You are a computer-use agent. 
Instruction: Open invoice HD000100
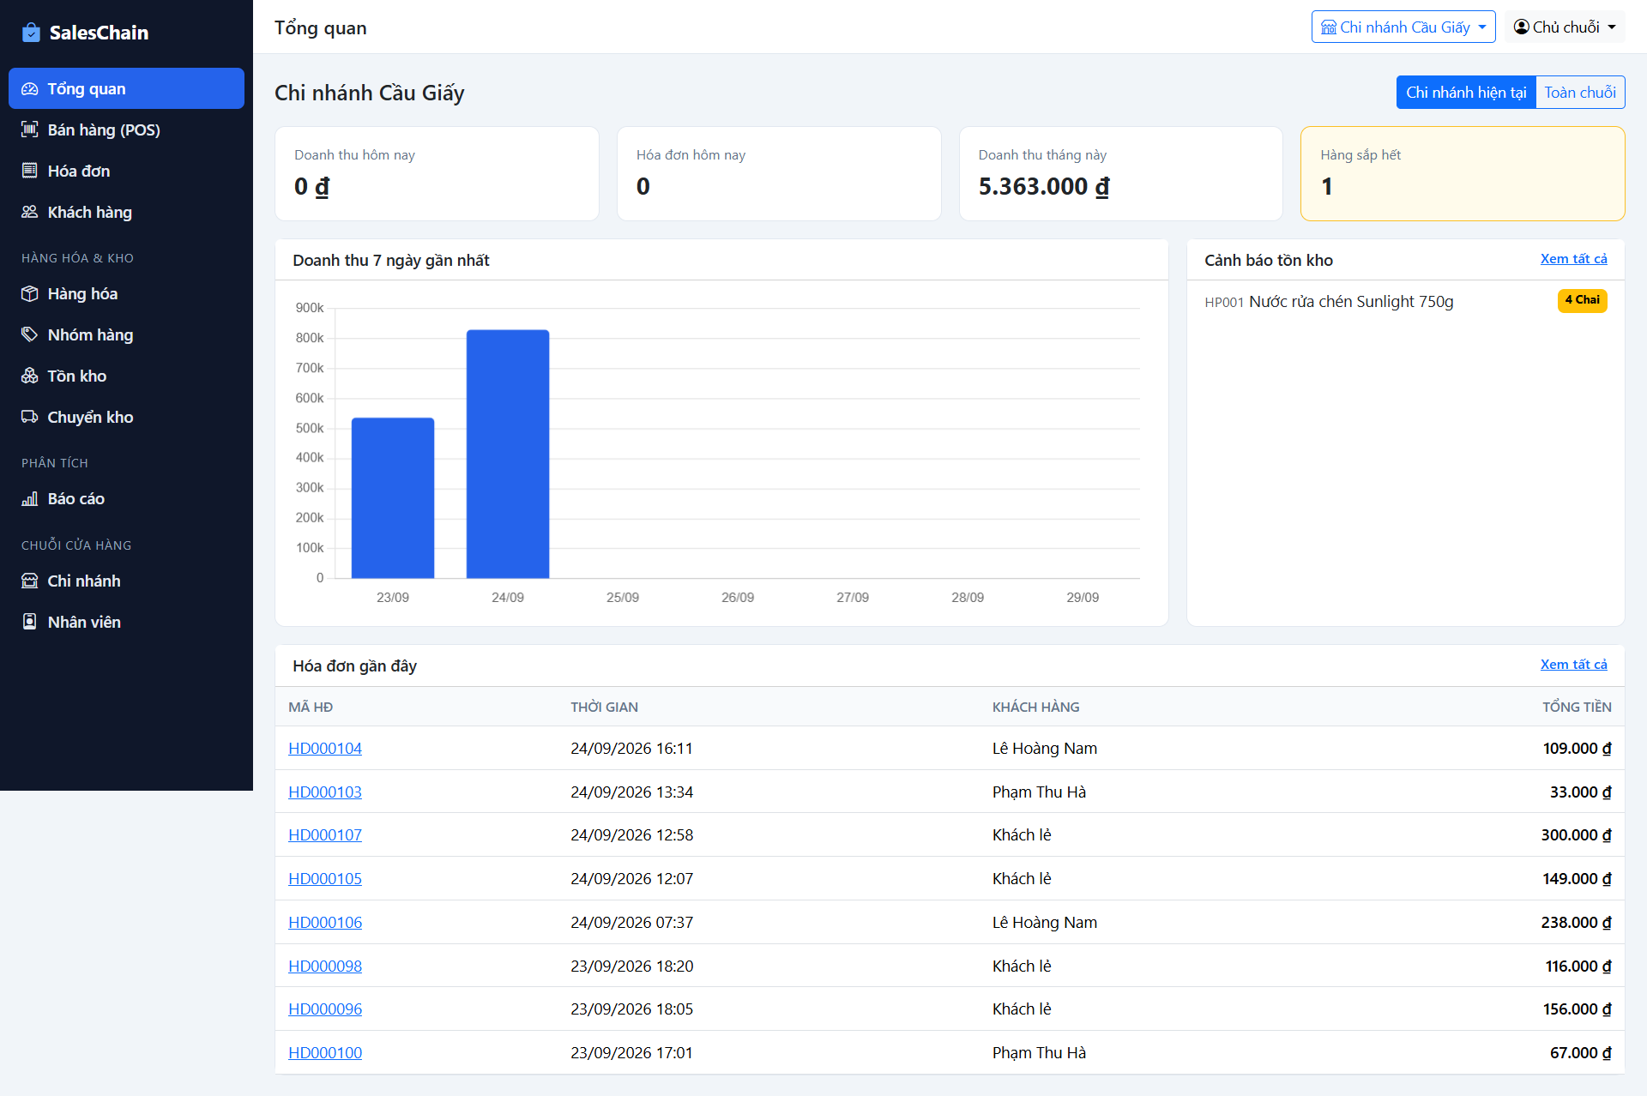[325, 1053]
